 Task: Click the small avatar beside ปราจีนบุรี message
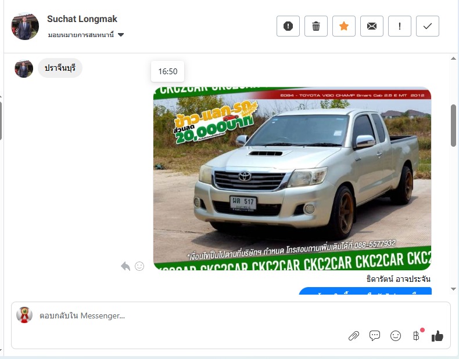click(24, 69)
